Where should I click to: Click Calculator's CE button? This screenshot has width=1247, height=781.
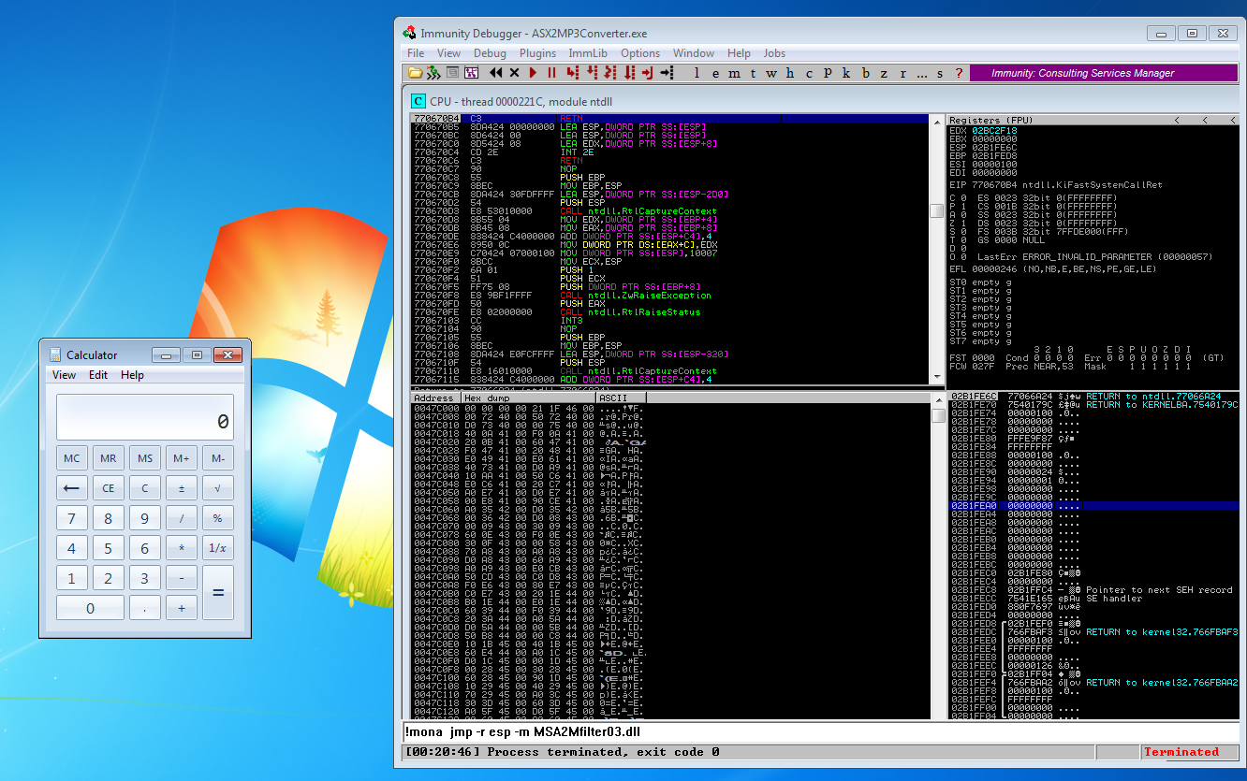coord(108,488)
